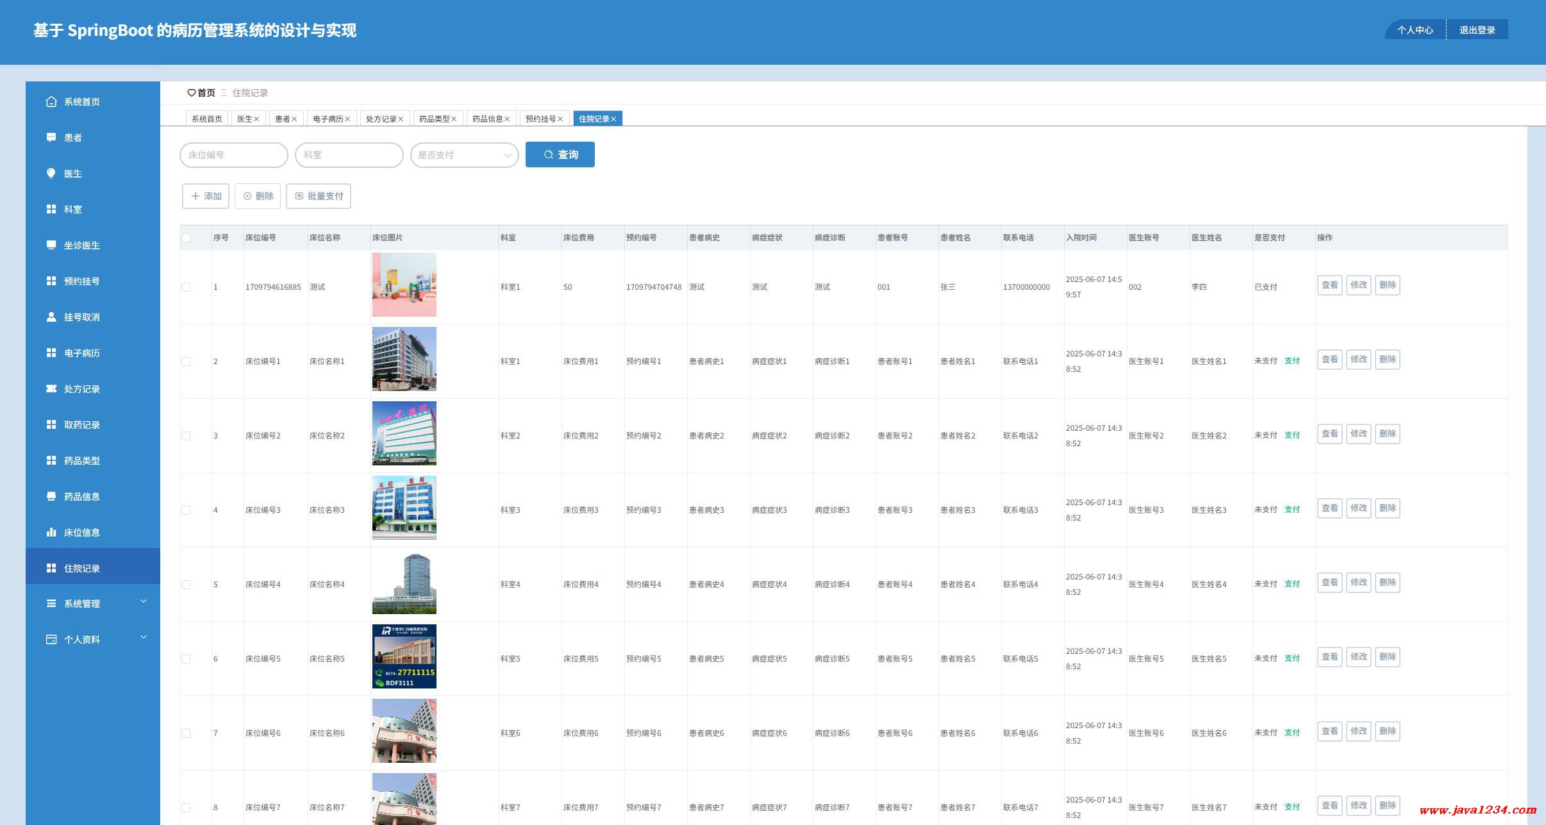Click 批量支付 batch pay button
This screenshot has height=825, width=1546.
point(319,196)
